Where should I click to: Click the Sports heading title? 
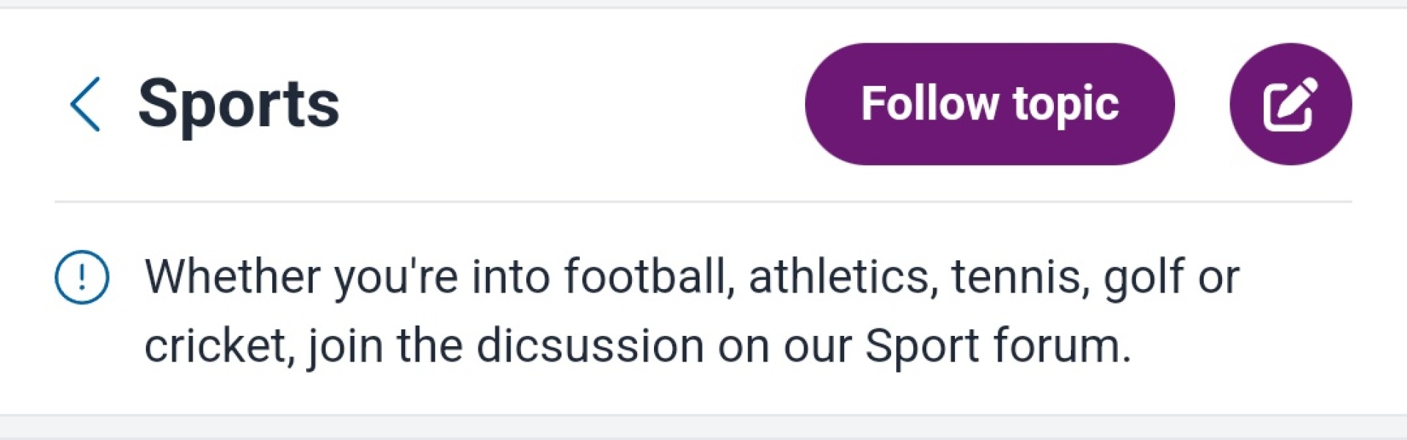(239, 104)
